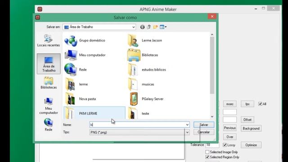The height and width of the screenshot is (162, 288).
Task: Click the file list vertical scrollbar thumb
Action: [212, 65]
